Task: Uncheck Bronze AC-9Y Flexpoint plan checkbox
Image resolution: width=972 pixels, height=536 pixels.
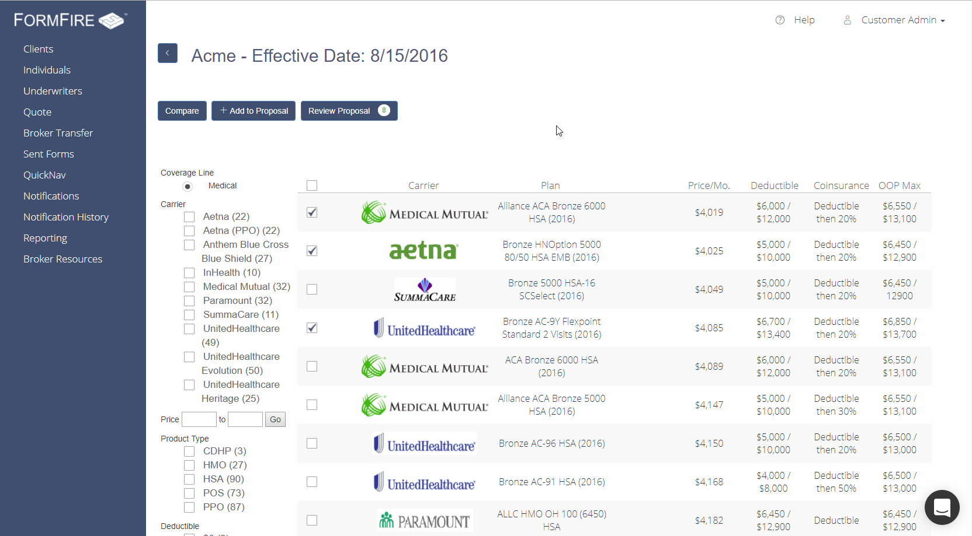Action: click(312, 328)
